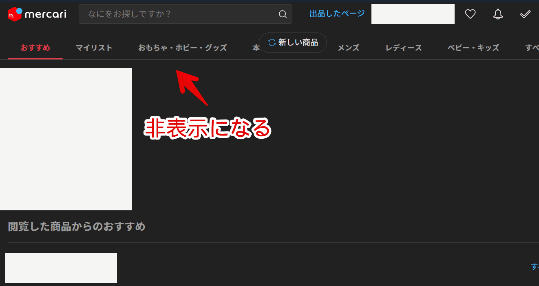Open the notifications bell icon
The width and height of the screenshot is (539, 286).
click(498, 14)
